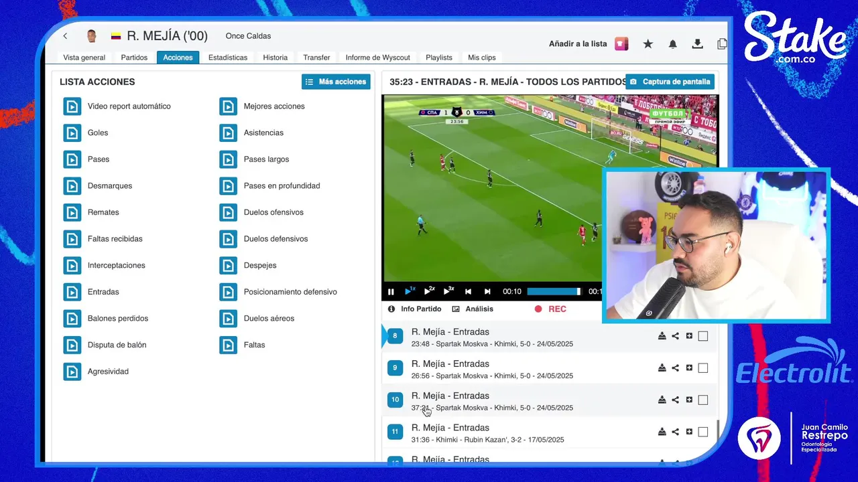858x482 pixels.
Task: Open the Vista general tab
Action: point(84,58)
